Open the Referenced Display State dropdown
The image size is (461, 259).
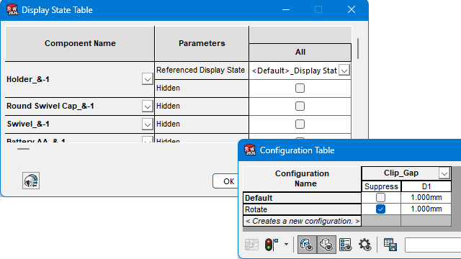[x=344, y=71]
